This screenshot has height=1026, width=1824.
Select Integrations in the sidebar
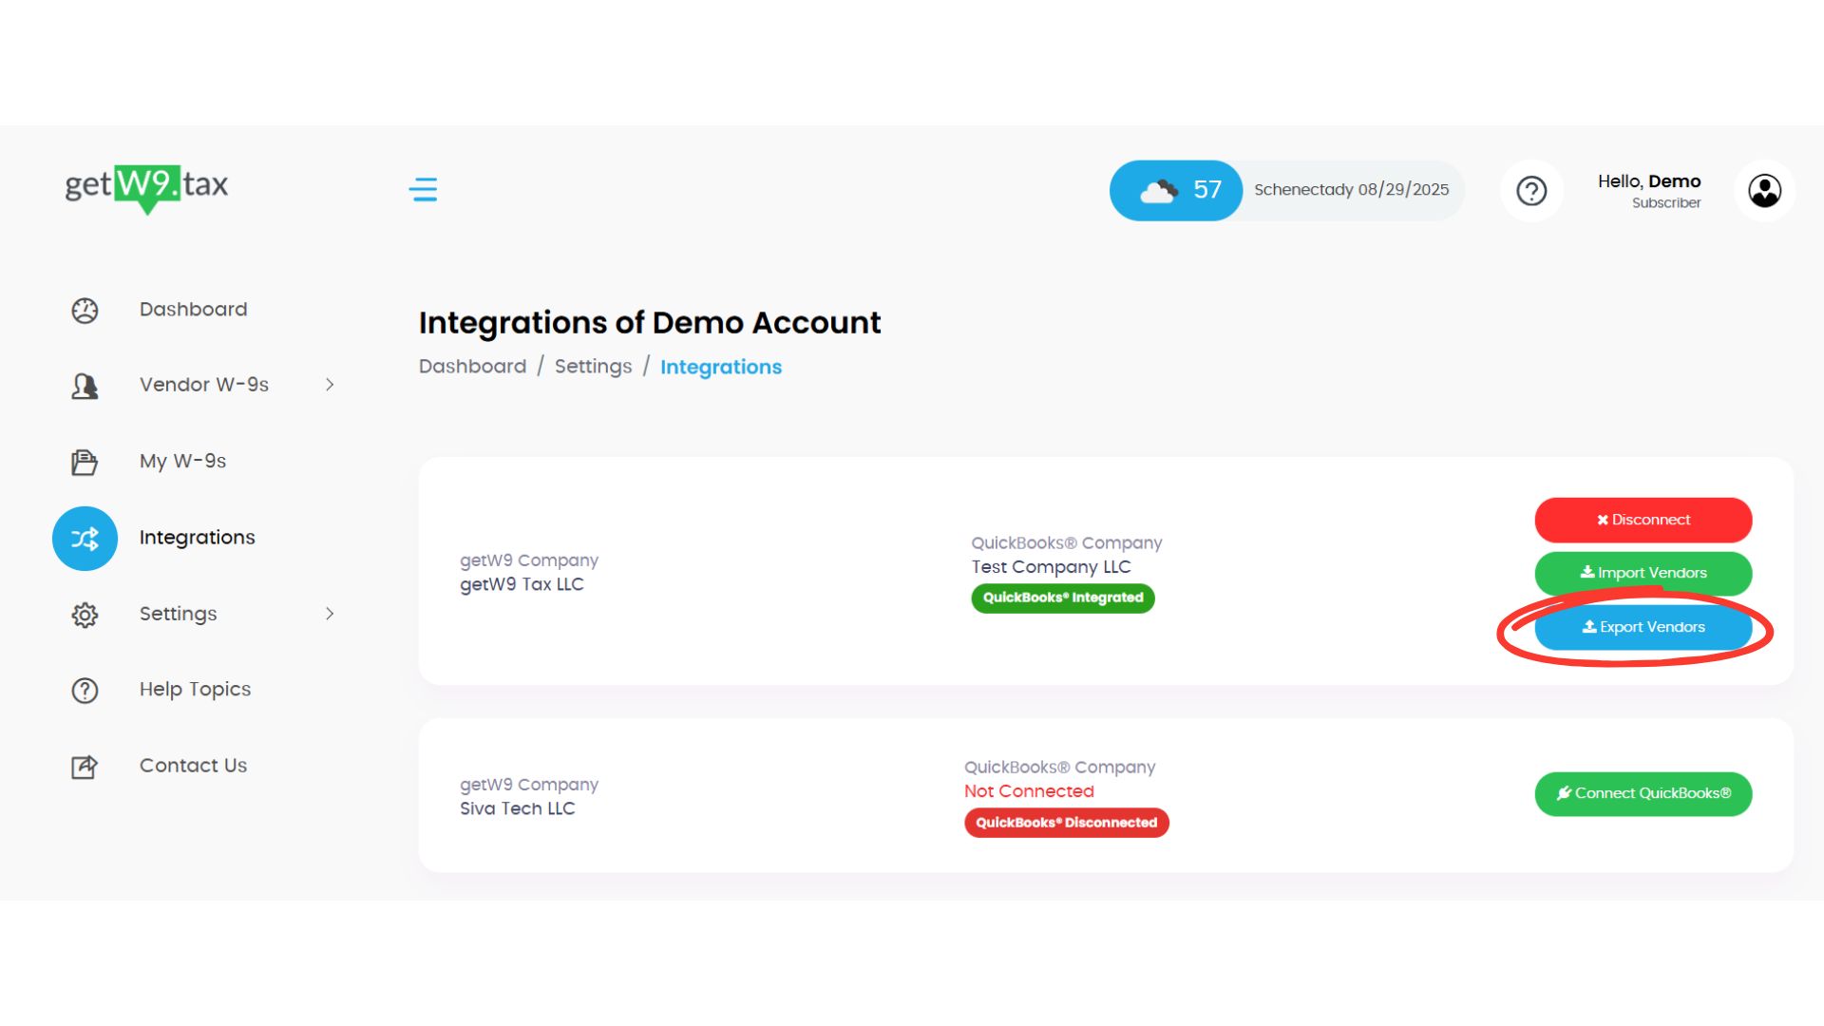[198, 538]
